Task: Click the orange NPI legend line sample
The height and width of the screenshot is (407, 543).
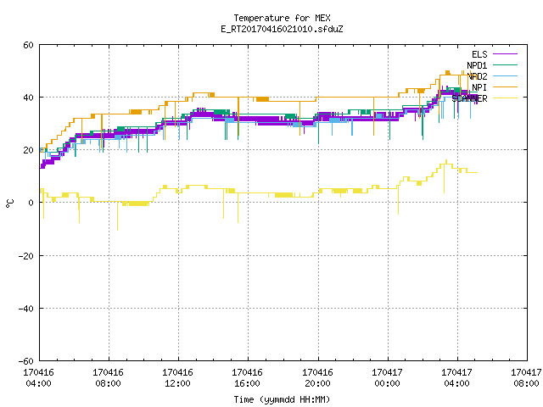Action: point(505,86)
